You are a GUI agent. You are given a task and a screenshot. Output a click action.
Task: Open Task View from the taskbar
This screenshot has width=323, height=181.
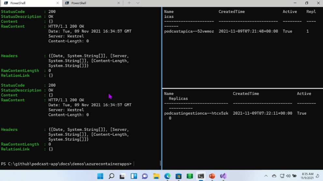coord(122,176)
